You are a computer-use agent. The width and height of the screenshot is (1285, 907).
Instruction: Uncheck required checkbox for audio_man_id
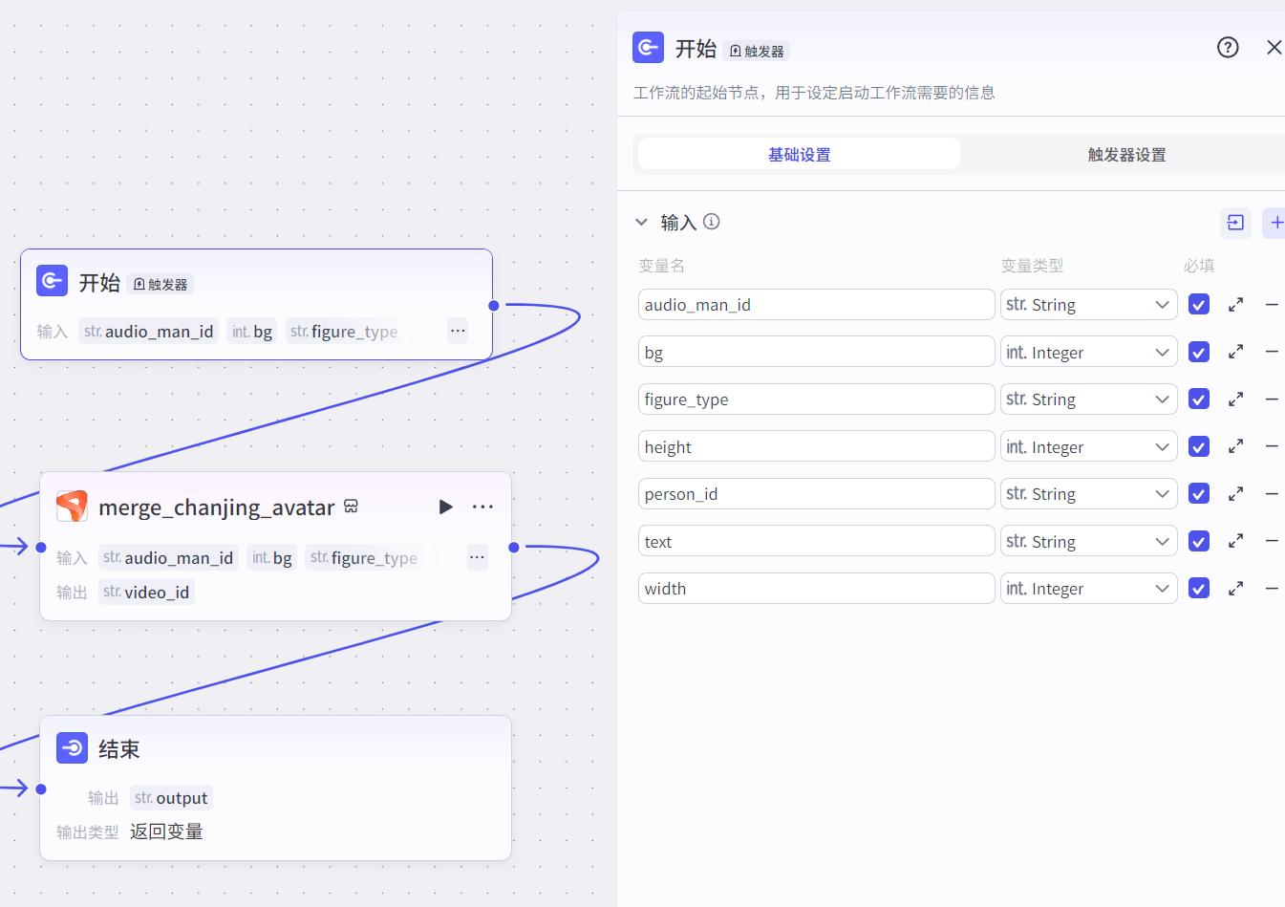[x=1199, y=305]
